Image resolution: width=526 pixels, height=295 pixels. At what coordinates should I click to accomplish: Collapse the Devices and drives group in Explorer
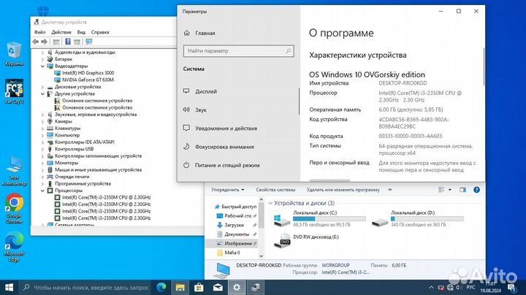[270, 203]
